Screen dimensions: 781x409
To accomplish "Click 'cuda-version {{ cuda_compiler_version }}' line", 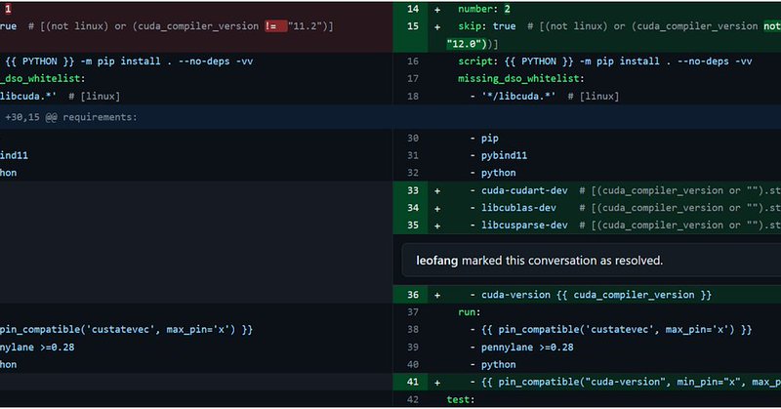I will click(596, 295).
